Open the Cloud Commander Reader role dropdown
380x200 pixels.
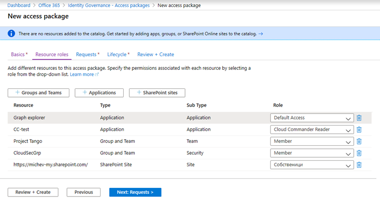(x=312, y=130)
